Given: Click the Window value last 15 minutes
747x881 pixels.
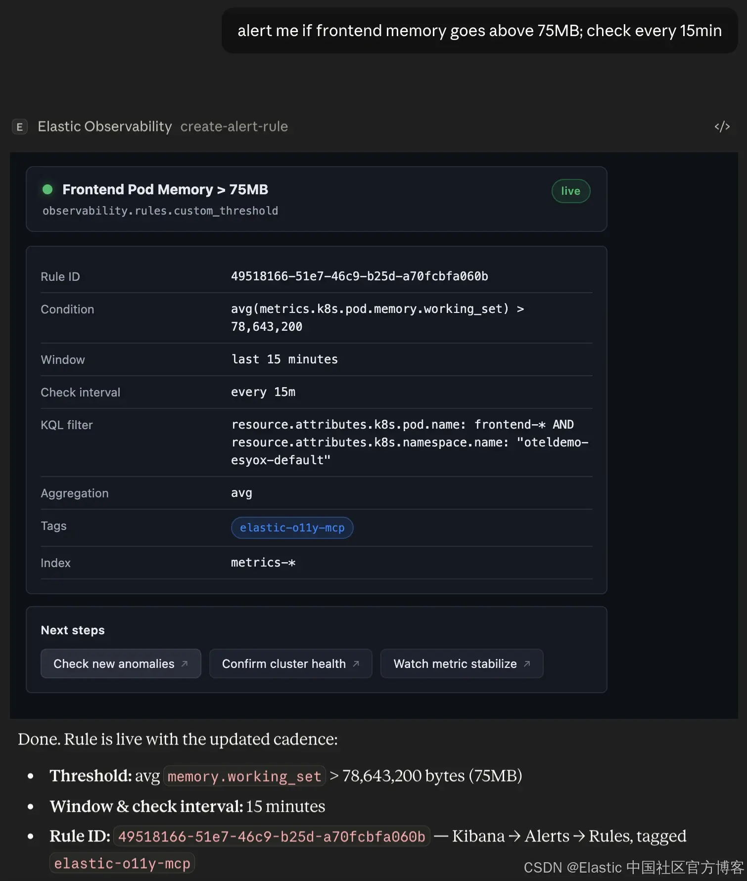Looking at the screenshot, I should (284, 359).
